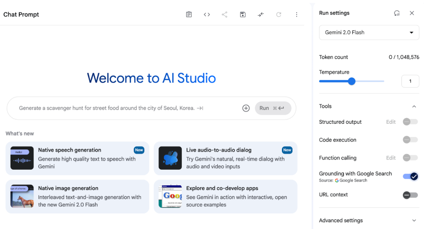Reset run settings to defaults icon
This screenshot has width=428, height=229.
click(x=397, y=13)
